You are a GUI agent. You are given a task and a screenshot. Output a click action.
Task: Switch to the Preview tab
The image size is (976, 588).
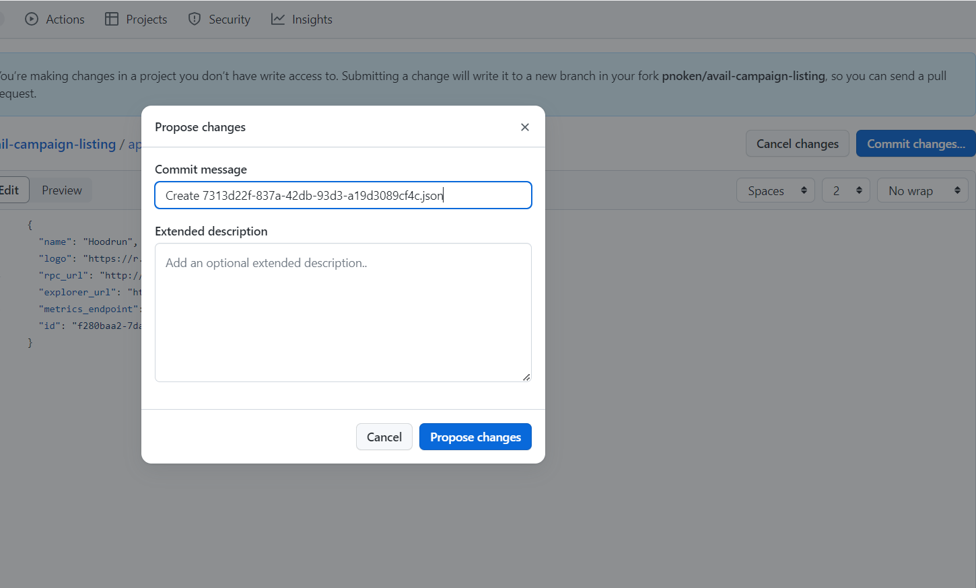point(62,190)
